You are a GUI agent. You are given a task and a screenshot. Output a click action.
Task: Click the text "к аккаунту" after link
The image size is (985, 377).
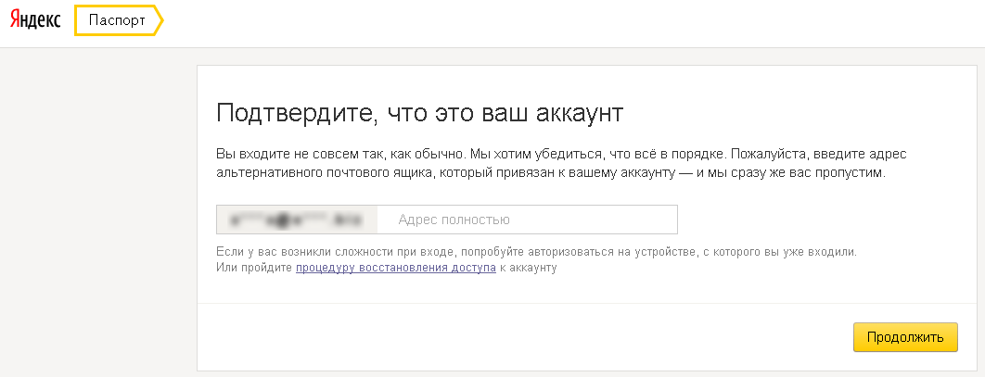click(527, 268)
